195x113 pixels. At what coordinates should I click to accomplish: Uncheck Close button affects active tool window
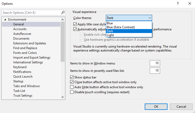point(72,82)
